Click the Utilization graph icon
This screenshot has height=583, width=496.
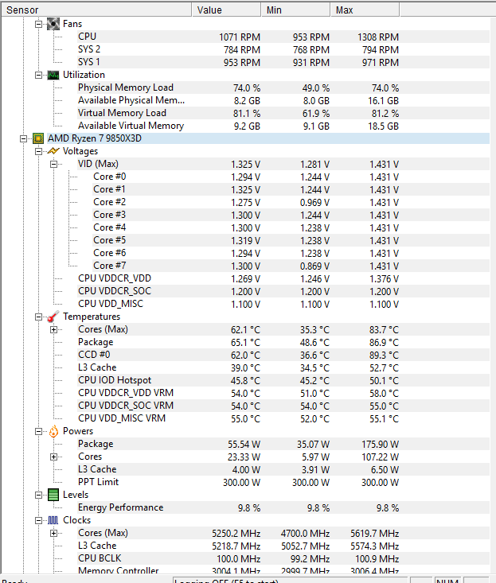tap(53, 75)
